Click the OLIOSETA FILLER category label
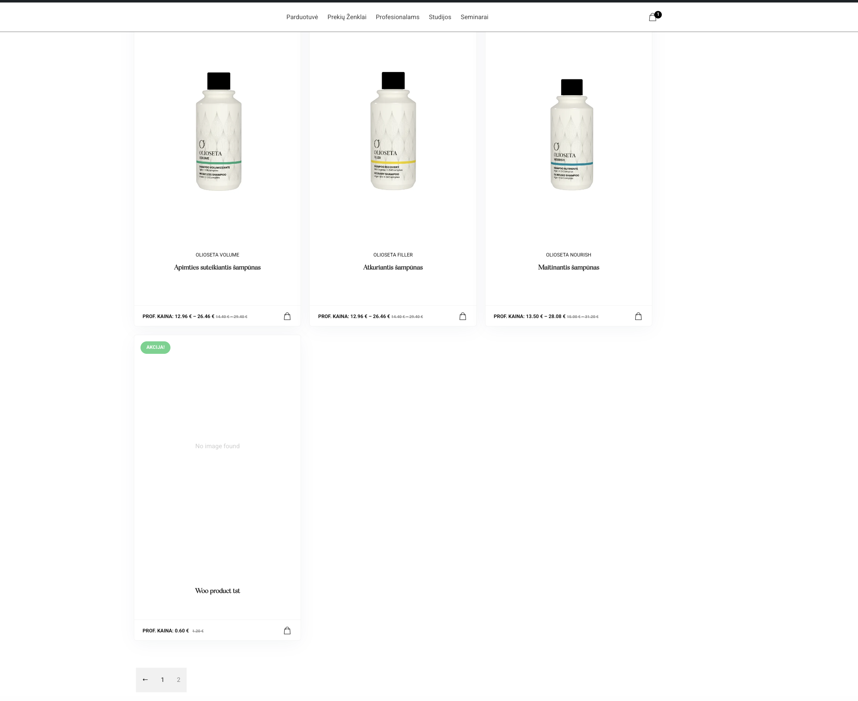This screenshot has height=701, width=858. click(x=393, y=255)
